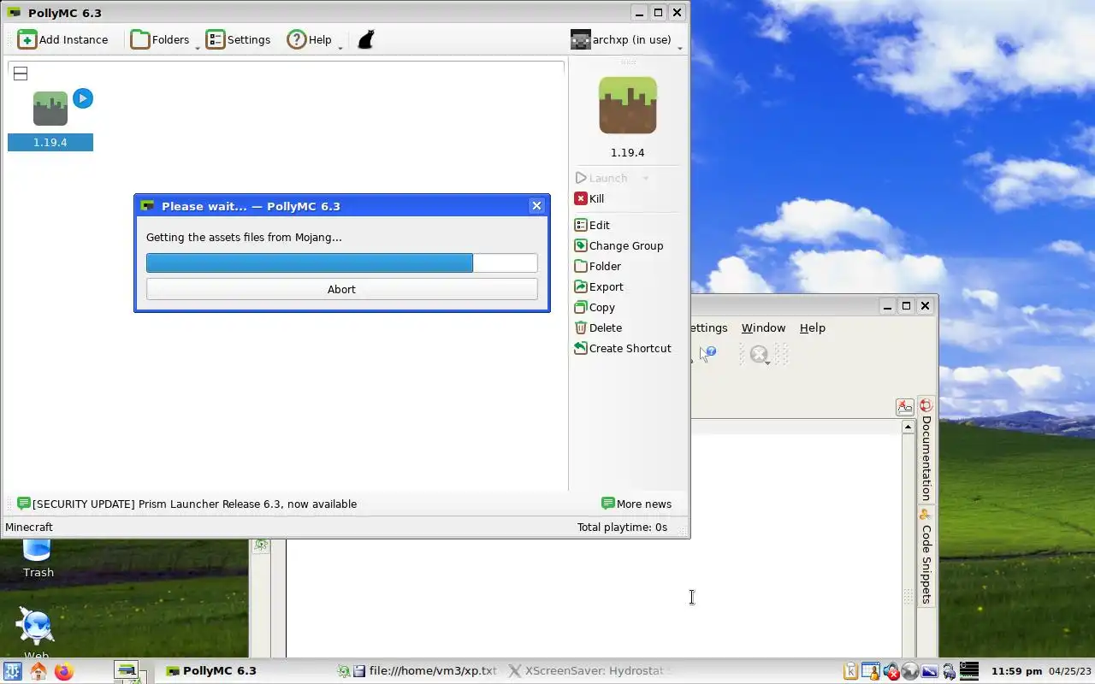Click the grey stop icon in the editor toolbar
1095x684 pixels.
point(758,354)
